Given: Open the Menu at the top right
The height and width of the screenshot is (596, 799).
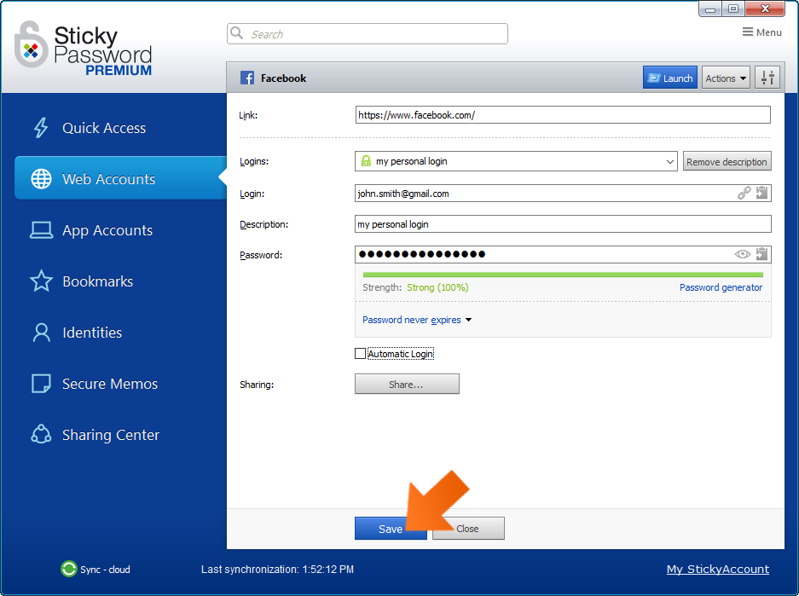Looking at the screenshot, I should point(761,32).
